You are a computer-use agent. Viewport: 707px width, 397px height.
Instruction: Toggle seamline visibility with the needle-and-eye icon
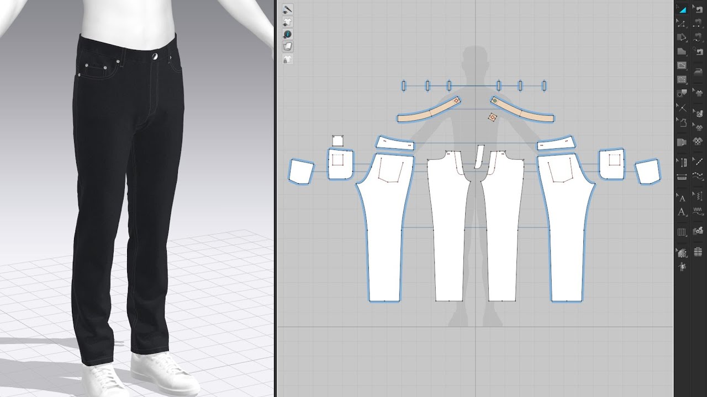pyautogui.click(x=287, y=9)
